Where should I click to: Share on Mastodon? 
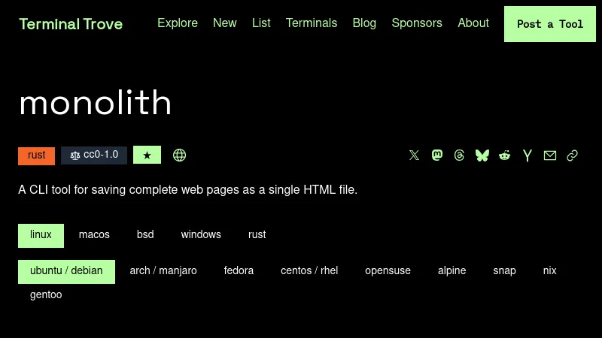437,155
